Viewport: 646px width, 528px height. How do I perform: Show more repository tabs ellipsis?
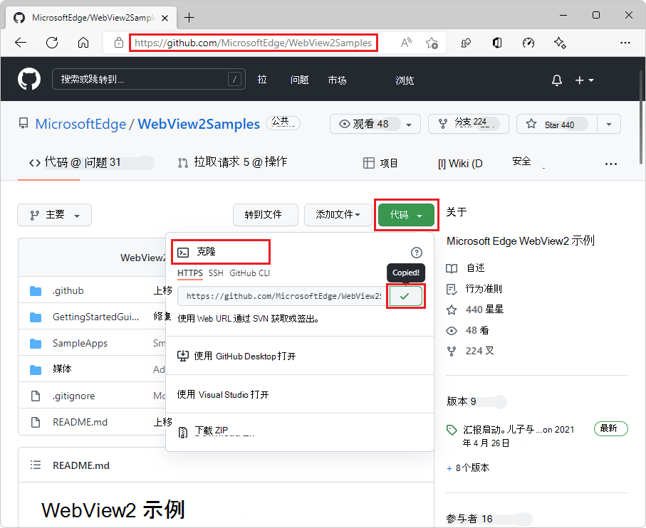click(610, 164)
